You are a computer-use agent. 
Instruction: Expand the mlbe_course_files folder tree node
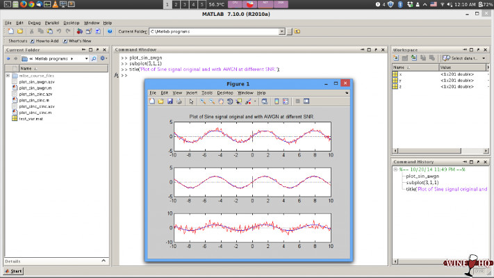click(8, 76)
